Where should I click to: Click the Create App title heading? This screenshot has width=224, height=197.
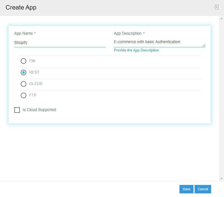[x=21, y=8]
